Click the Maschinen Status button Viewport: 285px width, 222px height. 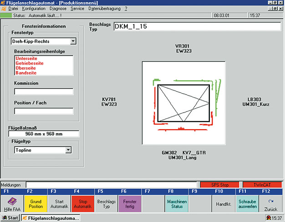pyautogui.click(x=177, y=204)
